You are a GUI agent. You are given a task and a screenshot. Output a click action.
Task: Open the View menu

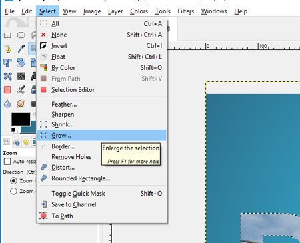(x=69, y=11)
